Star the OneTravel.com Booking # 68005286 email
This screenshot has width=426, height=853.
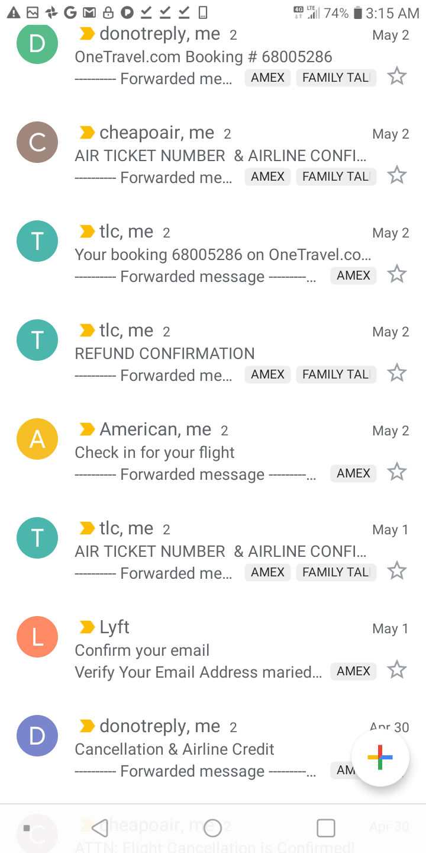[x=396, y=76]
